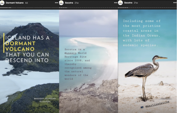The image size is (177, 113).
Task: Click the Dormant Volcano story progress bar
Action: (29, 8)
